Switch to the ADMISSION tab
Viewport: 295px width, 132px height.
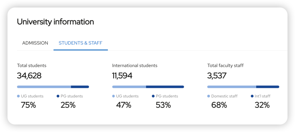coord(35,43)
